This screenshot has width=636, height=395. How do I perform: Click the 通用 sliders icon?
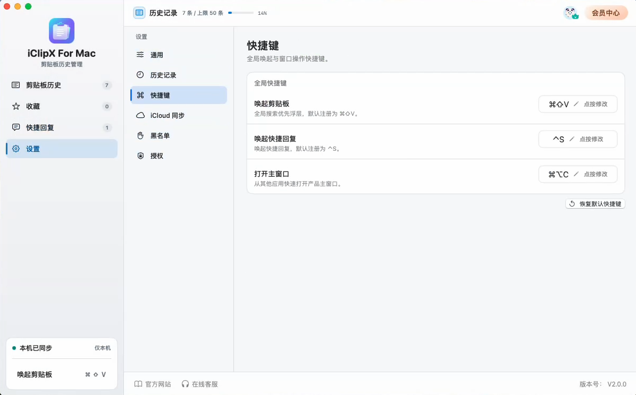[140, 55]
